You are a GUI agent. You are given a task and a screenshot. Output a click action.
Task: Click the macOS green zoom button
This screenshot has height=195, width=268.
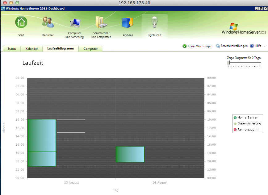[x=17, y=3]
